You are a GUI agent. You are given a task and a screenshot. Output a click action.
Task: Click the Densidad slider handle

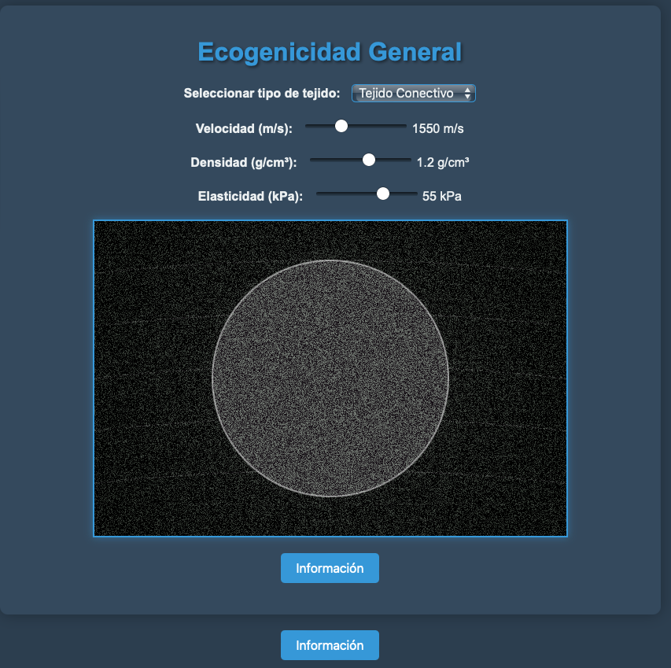[x=368, y=160]
